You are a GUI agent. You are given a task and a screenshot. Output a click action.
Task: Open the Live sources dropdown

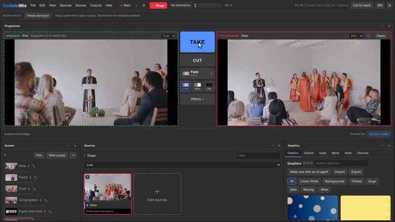point(182,165)
